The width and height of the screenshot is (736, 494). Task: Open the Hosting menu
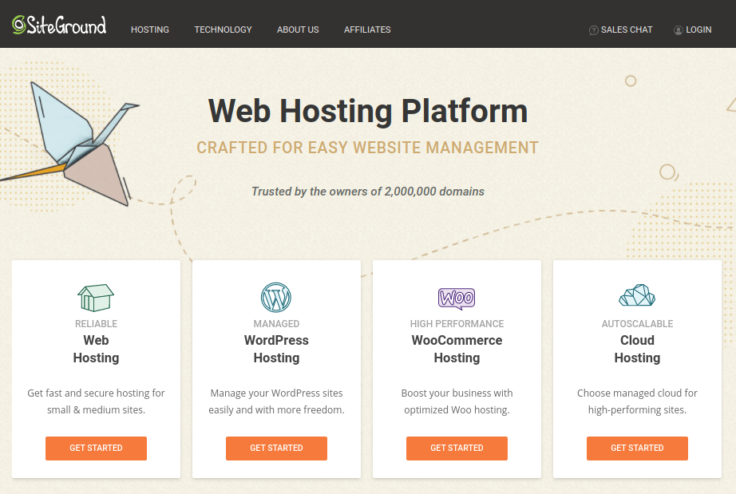[150, 30]
